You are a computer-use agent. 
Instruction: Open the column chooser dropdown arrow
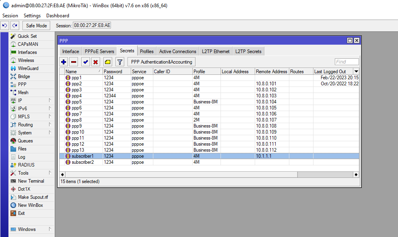pyautogui.click(x=356, y=72)
